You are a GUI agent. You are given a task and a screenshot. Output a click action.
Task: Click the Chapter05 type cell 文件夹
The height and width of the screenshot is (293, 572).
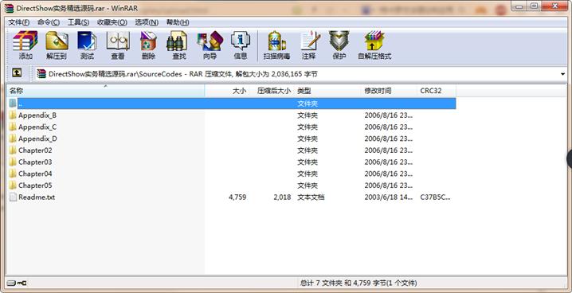coord(308,186)
